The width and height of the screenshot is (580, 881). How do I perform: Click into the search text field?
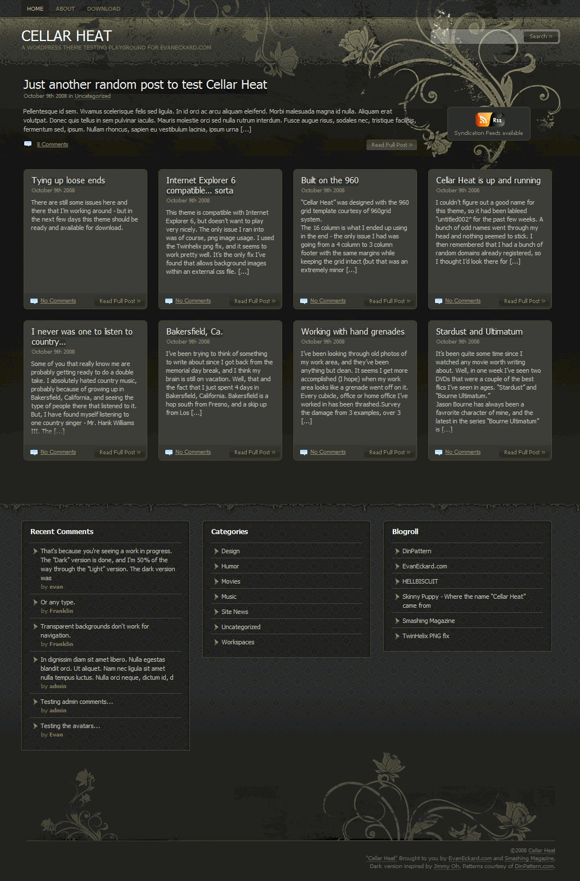click(x=477, y=37)
